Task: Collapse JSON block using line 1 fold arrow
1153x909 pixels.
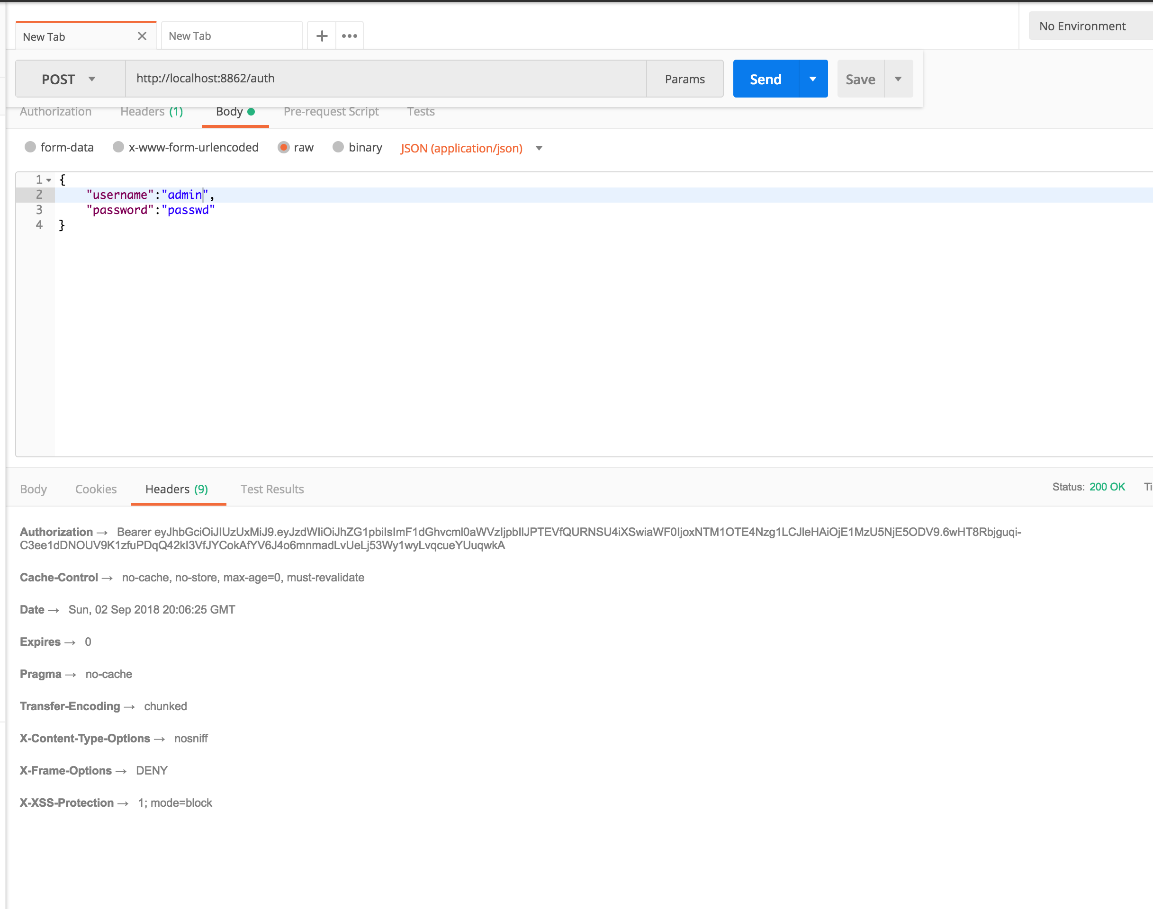Action: pyautogui.click(x=49, y=180)
